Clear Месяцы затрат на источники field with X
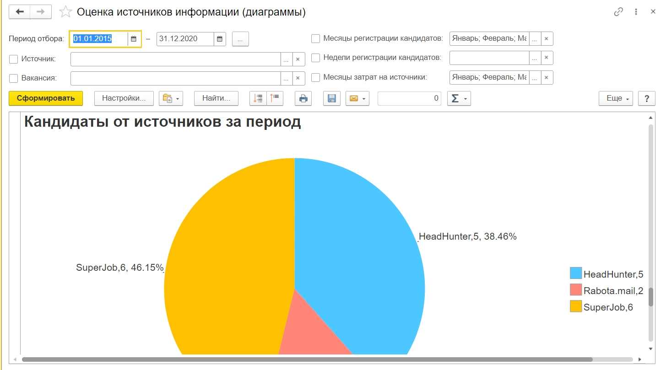The width and height of the screenshot is (666, 370). coord(547,77)
